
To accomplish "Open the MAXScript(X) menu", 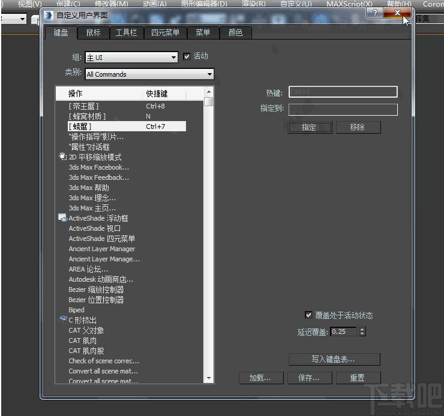I will [349, 4].
